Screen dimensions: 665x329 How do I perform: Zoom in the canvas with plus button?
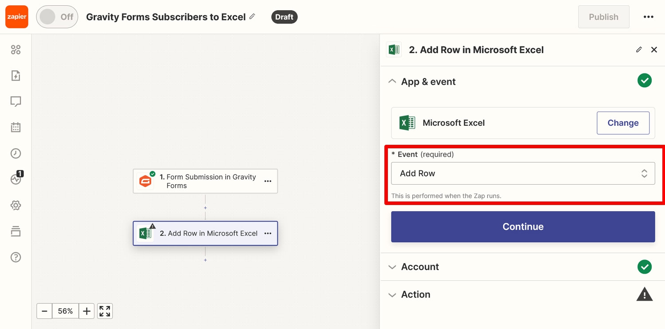pos(87,311)
